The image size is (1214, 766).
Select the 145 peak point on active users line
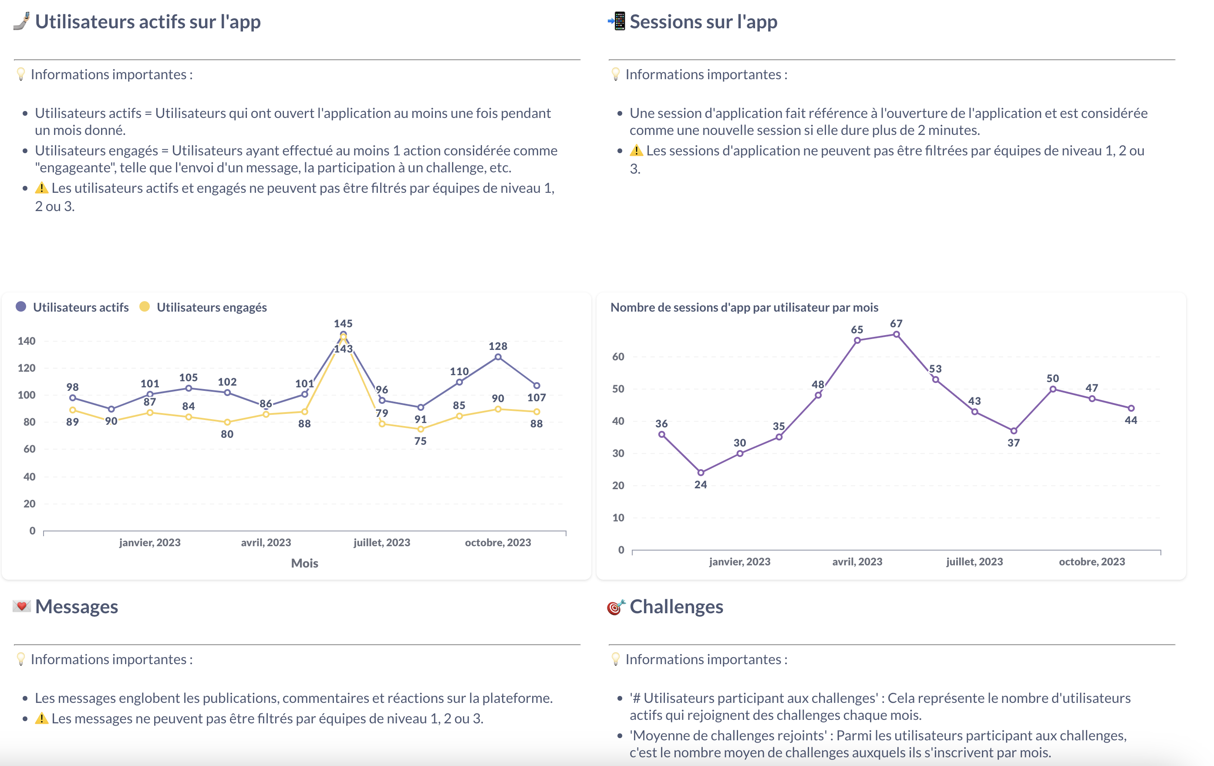(343, 334)
